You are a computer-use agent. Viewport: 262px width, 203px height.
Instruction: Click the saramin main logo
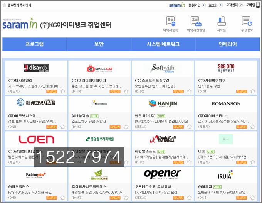point(20,24)
